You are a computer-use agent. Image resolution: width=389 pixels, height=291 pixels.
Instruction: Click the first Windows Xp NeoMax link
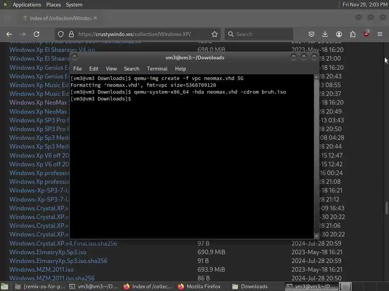(x=40, y=102)
